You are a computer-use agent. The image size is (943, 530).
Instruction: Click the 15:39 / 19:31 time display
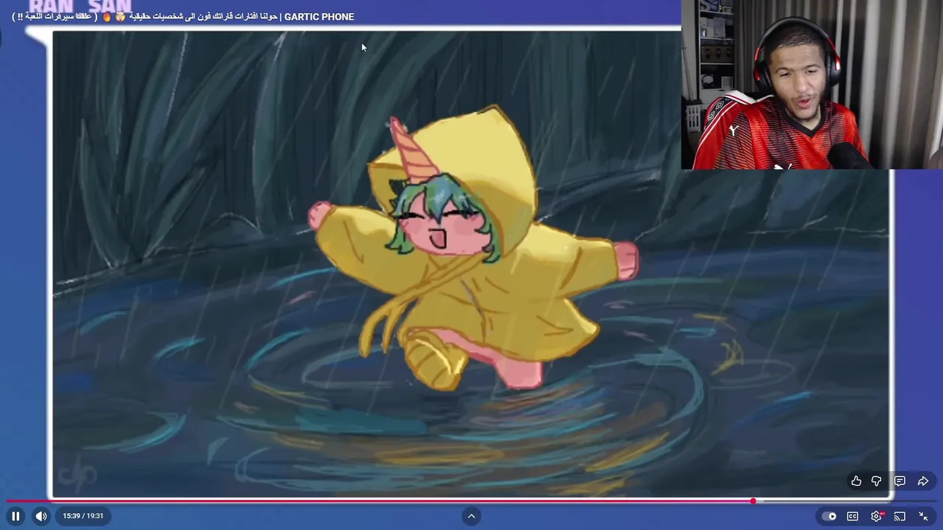[x=83, y=516]
